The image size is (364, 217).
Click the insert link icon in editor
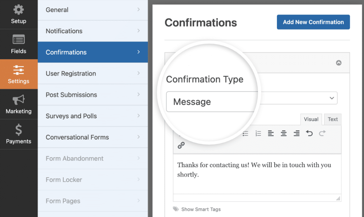coord(182,145)
